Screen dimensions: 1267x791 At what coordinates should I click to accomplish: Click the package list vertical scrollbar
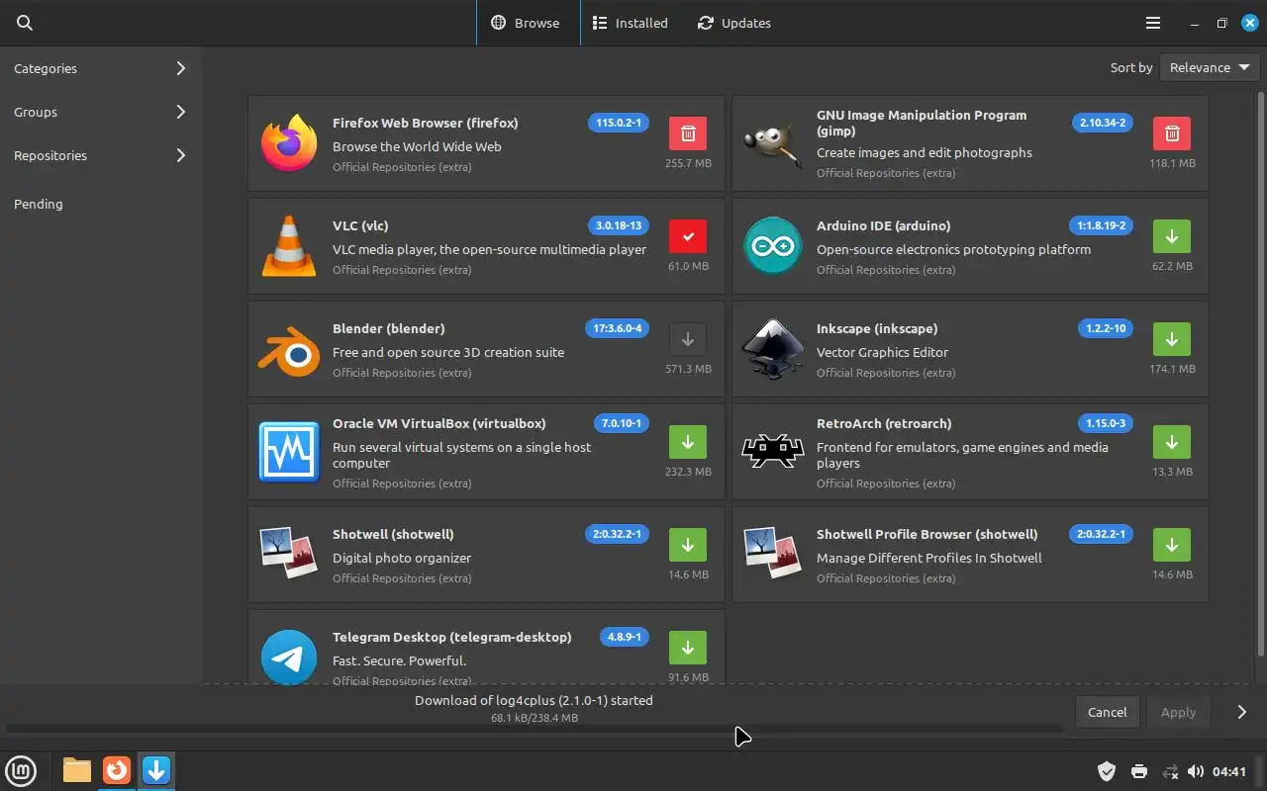[x=1260, y=374]
